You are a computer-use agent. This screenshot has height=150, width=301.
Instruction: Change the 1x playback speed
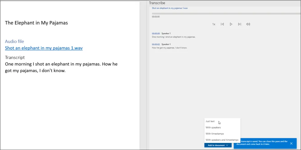(214, 24)
